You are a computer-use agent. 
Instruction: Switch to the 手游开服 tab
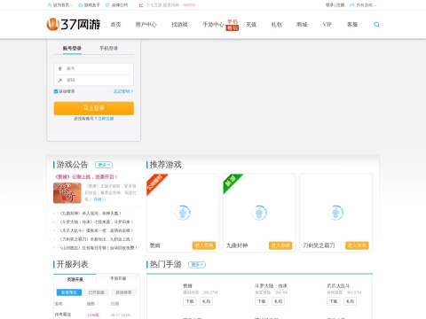[118, 278]
